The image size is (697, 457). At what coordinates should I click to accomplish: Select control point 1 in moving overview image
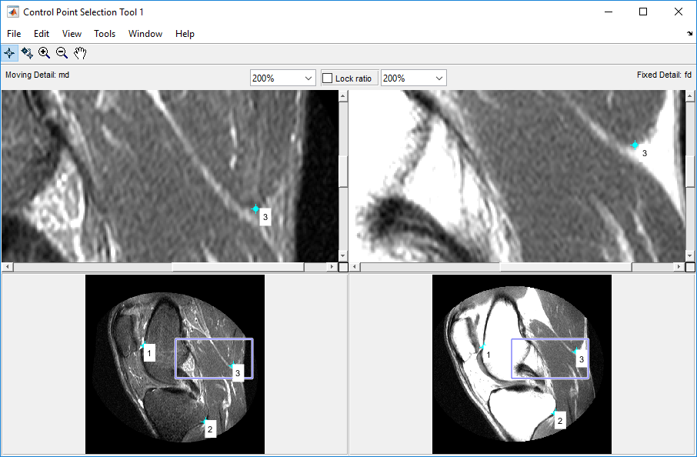[143, 345]
